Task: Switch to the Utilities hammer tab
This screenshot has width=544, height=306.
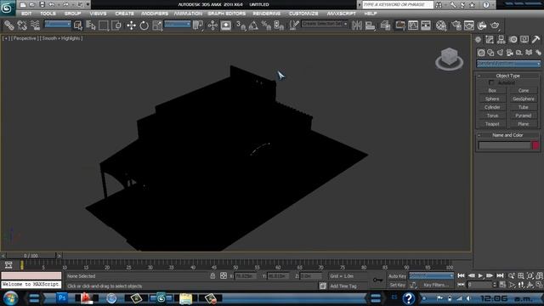Action: 535,40
